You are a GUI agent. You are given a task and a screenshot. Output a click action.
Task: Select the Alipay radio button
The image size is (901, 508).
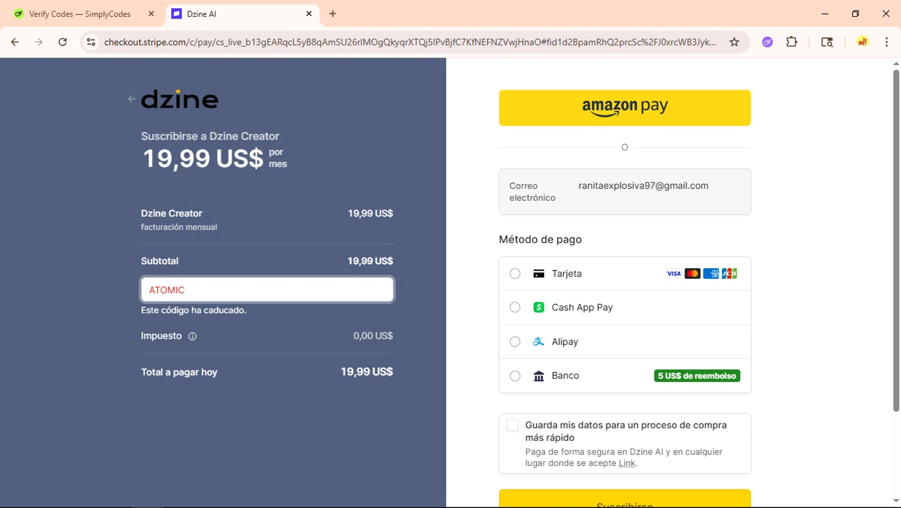515,342
